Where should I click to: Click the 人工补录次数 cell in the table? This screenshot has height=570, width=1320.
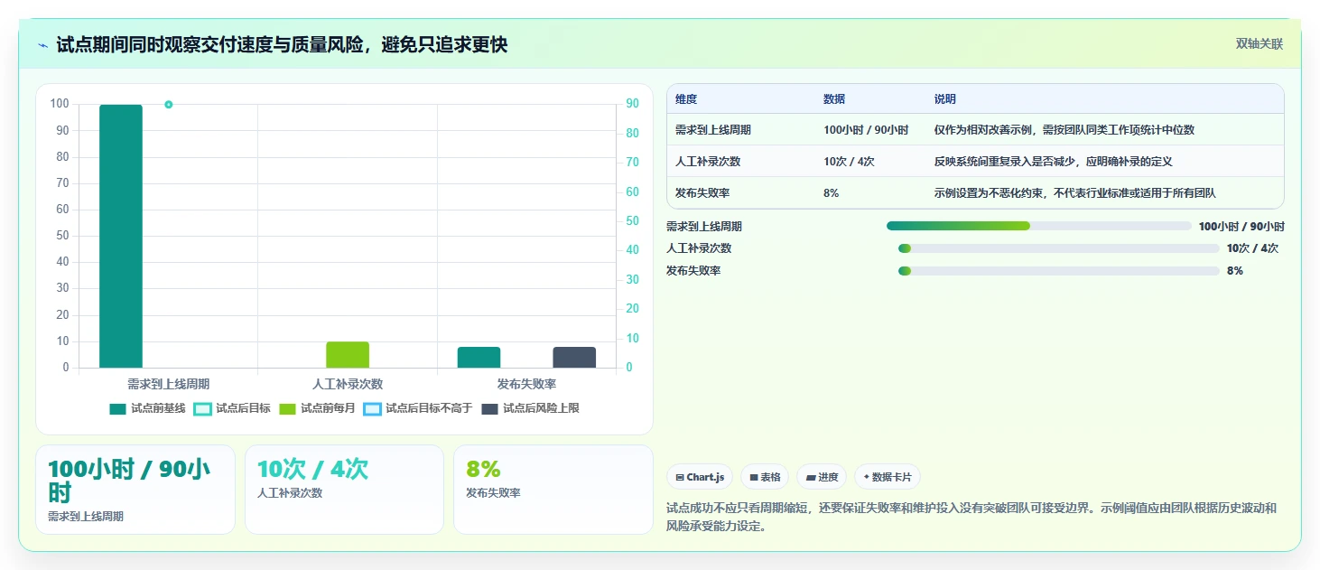pos(708,162)
